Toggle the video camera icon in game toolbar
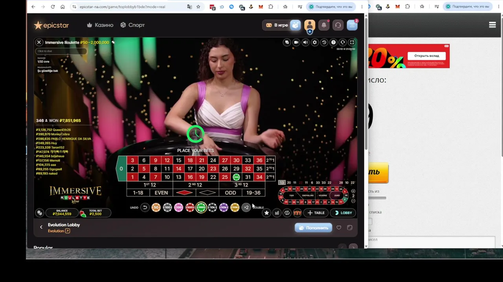503x282 pixels. pyautogui.click(x=296, y=42)
